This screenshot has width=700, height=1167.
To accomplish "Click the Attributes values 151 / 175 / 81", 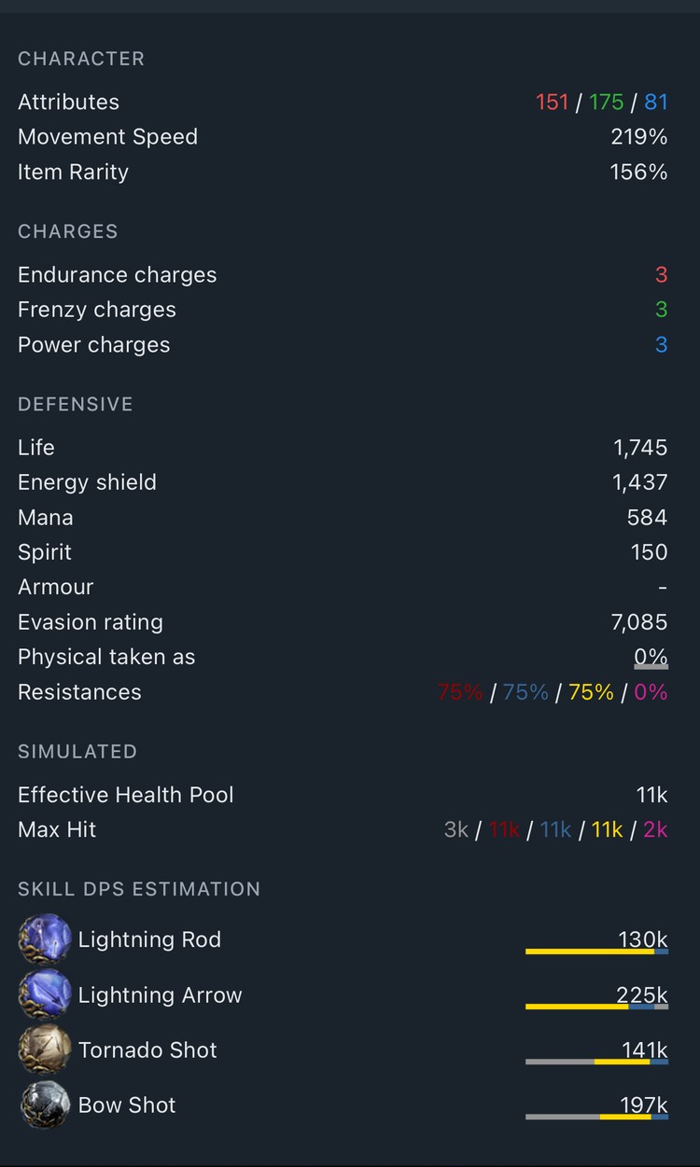I will [x=601, y=102].
